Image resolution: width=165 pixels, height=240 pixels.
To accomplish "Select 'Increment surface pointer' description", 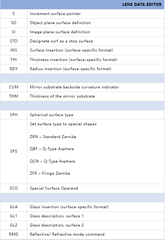I will (x=55, y=14).
